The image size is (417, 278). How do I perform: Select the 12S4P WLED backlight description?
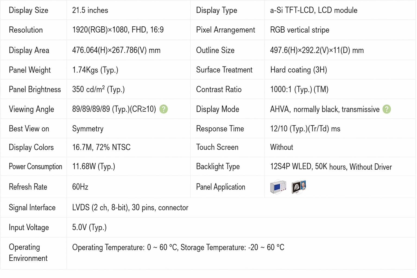[x=331, y=167]
